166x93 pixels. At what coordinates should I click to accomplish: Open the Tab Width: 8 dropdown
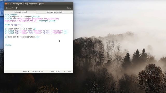[x=37, y=72]
